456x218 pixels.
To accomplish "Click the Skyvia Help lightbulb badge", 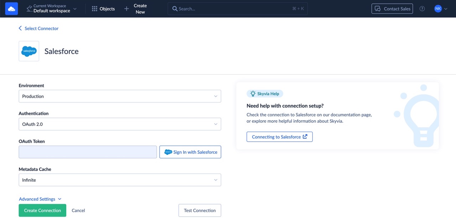I will point(265,94).
